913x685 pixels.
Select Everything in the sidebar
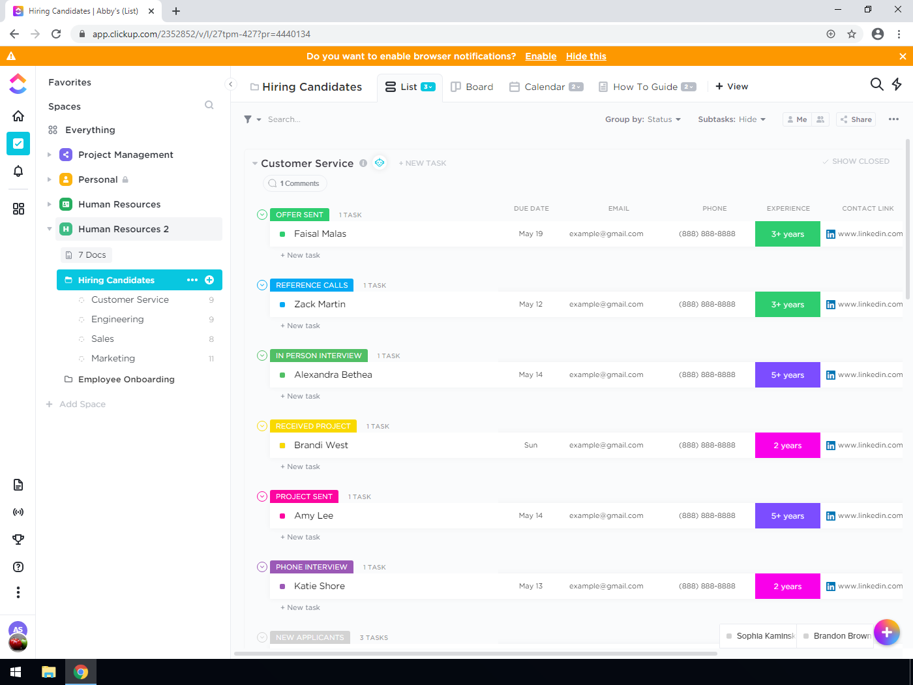point(90,130)
